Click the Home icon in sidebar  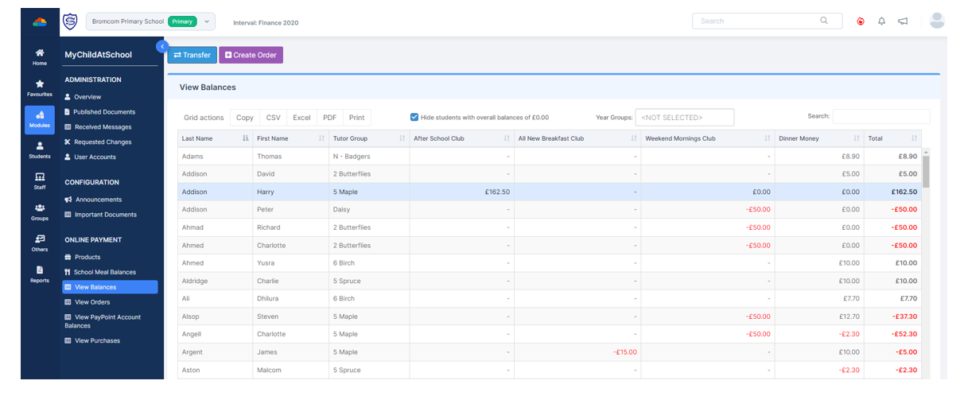tap(40, 56)
